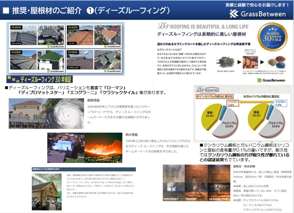This screenshot has width=294, height=213.
Task: Click the GrassBetween logo in the ディプロマットスター photo panel
Action: 113,71
